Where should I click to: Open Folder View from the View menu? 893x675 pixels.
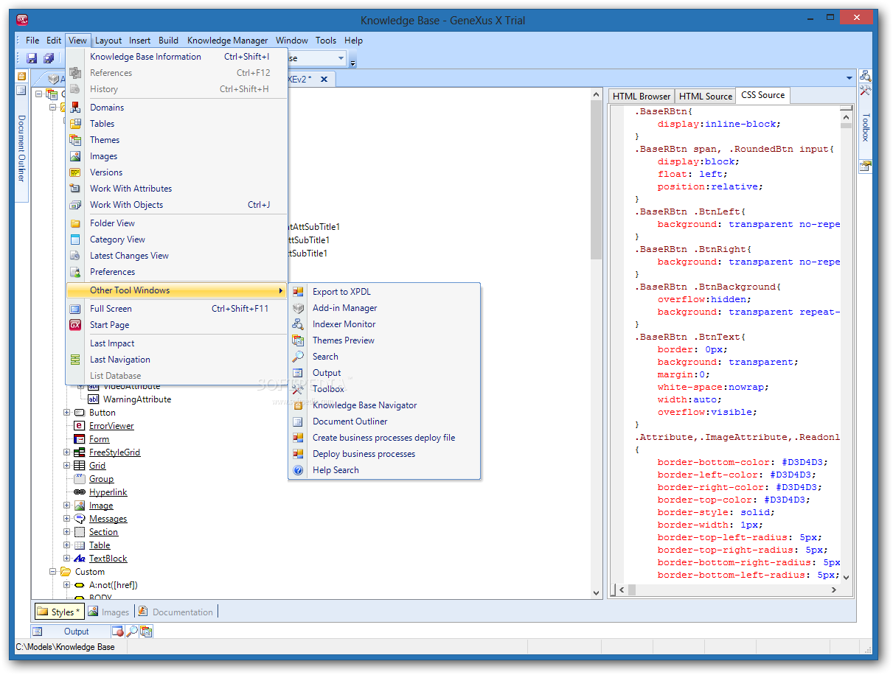click(177, 223)
